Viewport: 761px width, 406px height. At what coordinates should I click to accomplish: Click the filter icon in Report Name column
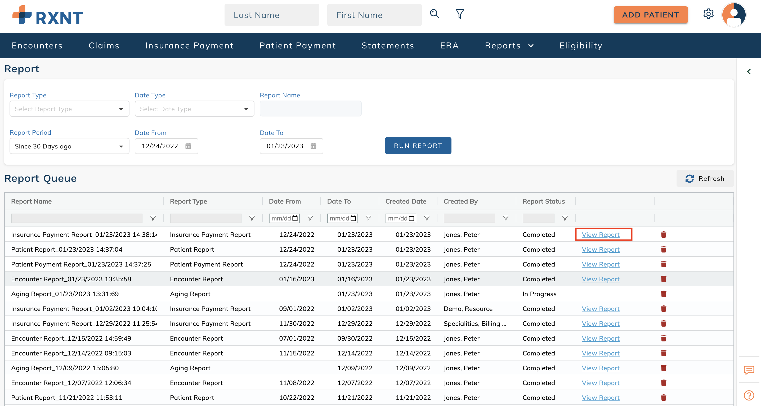coord(153,218)
